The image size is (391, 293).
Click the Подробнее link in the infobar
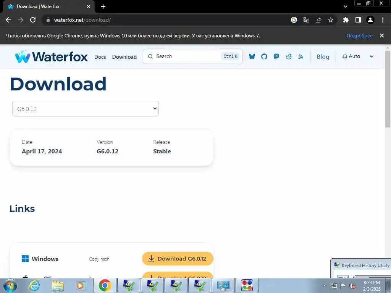coord(360,35)
